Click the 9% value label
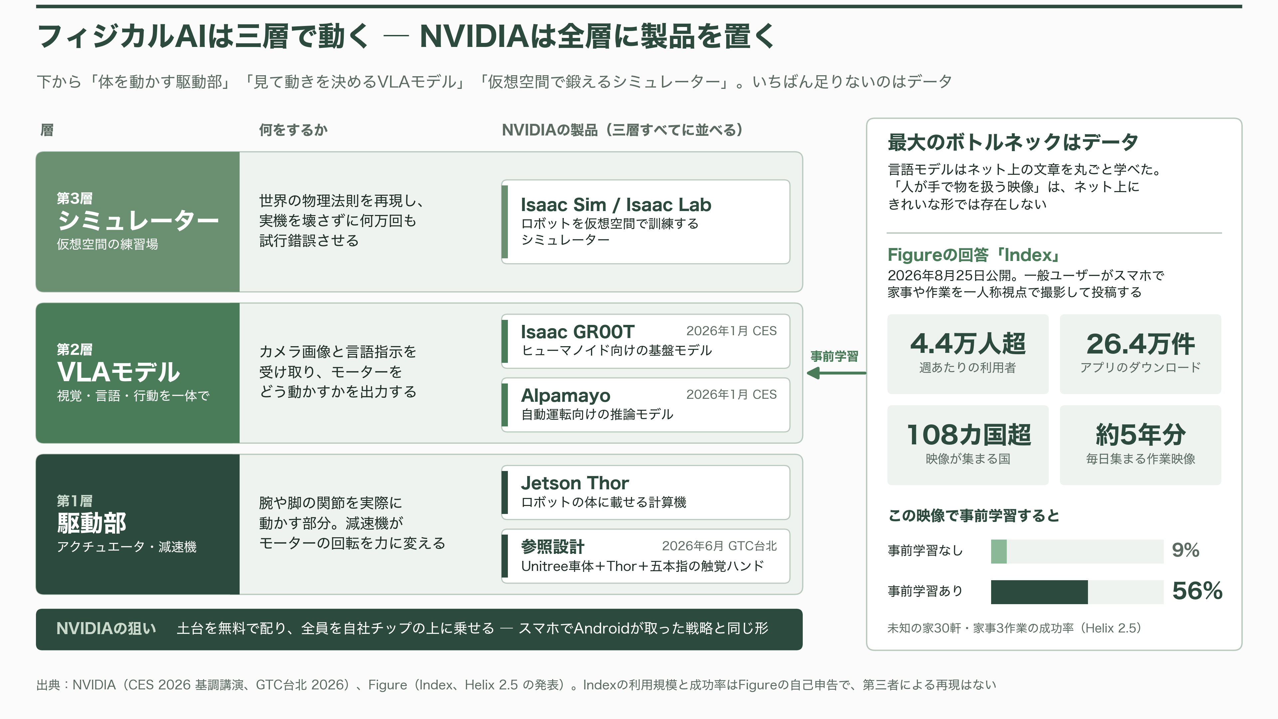1278x719 pixels. pyautogui.click(x=1186, y=550)
